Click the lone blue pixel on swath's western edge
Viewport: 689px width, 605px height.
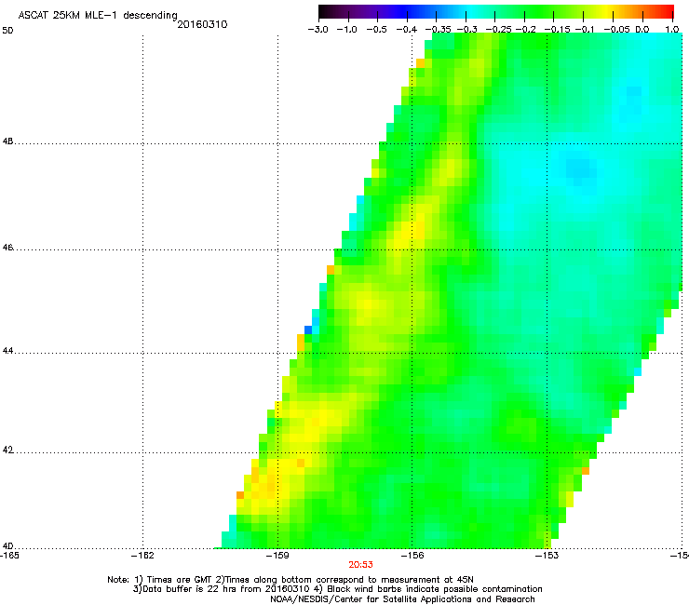pos(308,329)
